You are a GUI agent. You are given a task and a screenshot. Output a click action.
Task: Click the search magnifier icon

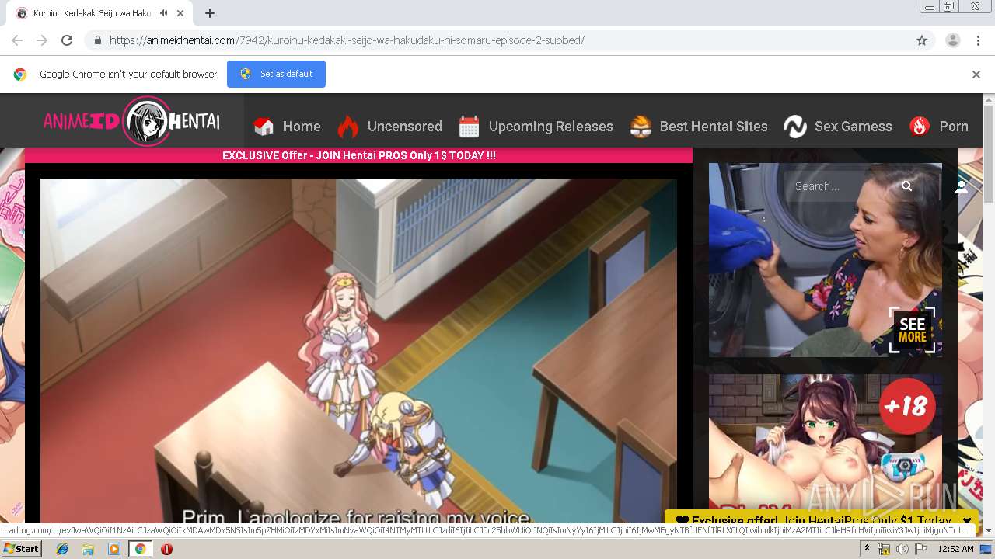[906, 186]
